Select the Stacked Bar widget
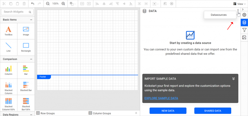Viewport: 248px width, 116px height. 26,87
